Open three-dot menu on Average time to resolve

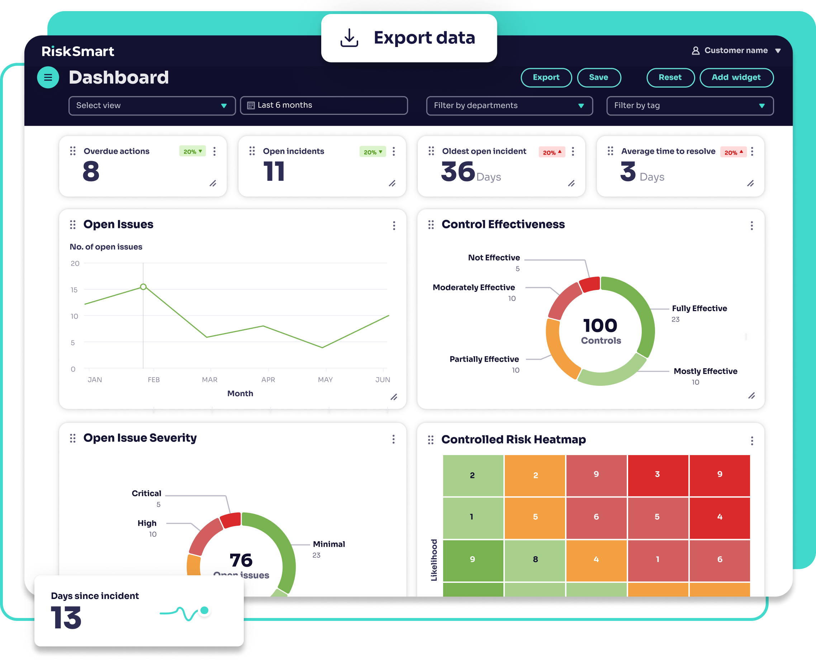coord(752,151)
